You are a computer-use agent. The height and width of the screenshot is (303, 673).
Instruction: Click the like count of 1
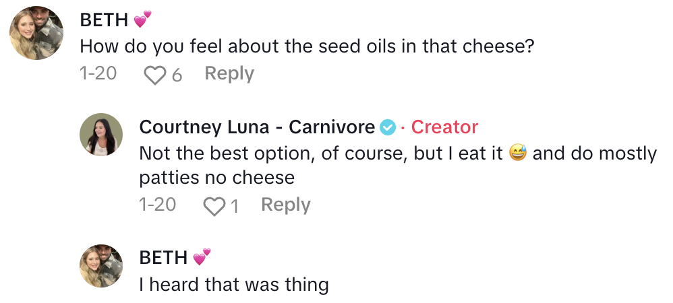[235, 206]
